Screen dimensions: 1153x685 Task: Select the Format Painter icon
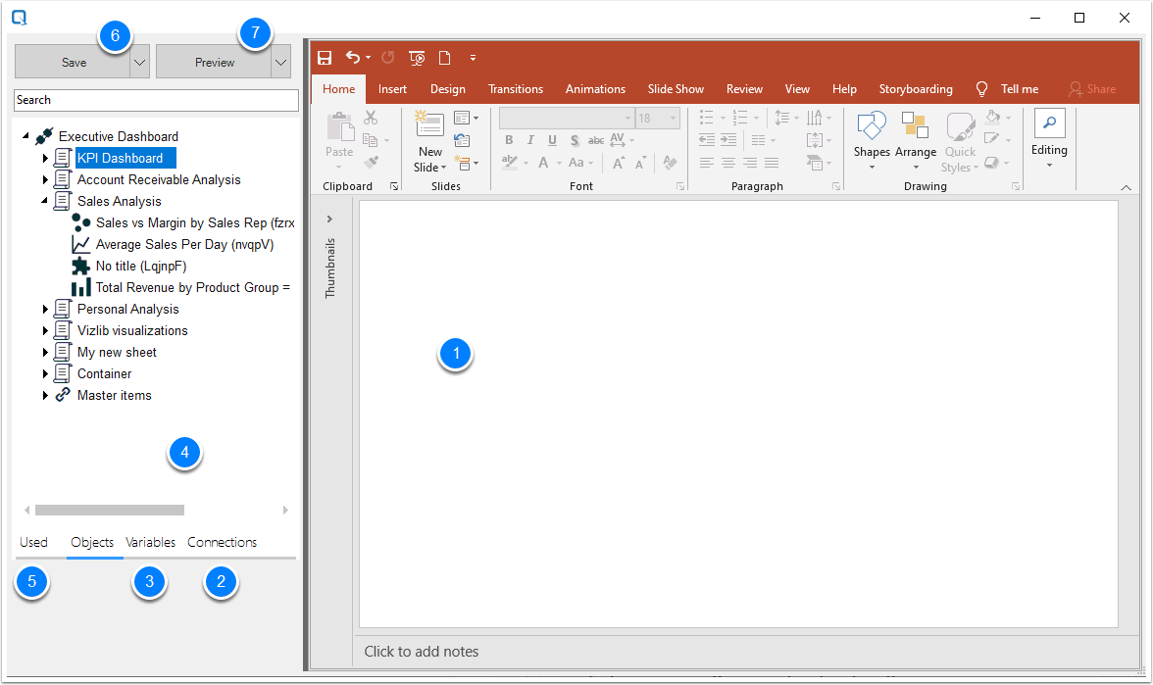point(371,162)
